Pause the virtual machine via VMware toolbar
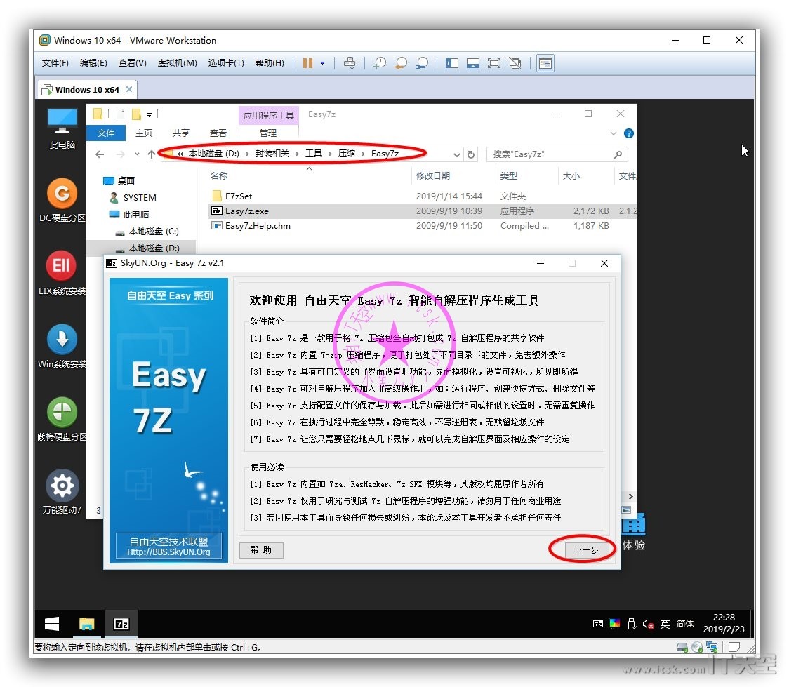 [307, 63]
